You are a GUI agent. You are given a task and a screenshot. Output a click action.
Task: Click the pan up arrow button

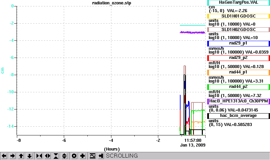[21, 156]
